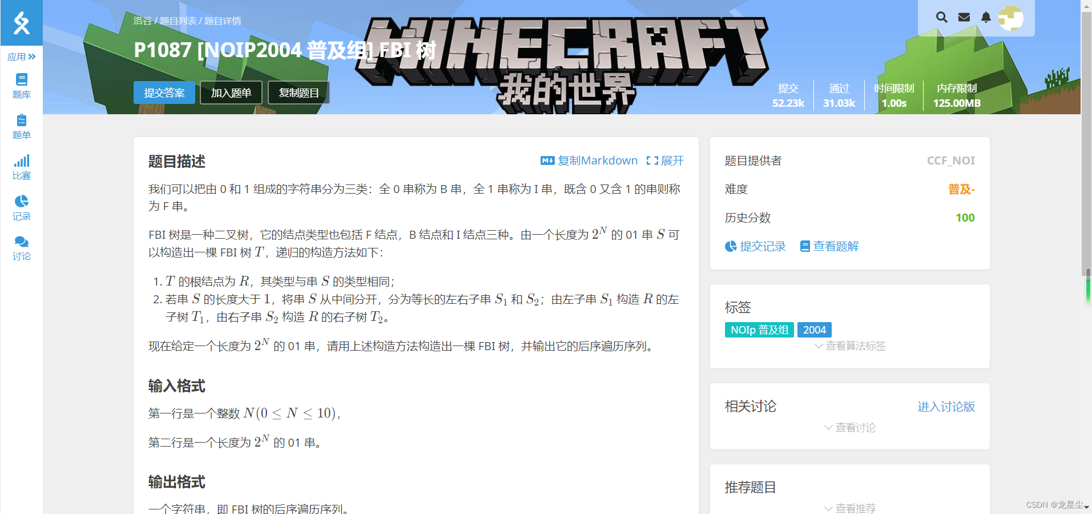Viewport: 1092px width, 514px height.
Task: Open the notifications bell icon
Action: click(x=986, y=17)
